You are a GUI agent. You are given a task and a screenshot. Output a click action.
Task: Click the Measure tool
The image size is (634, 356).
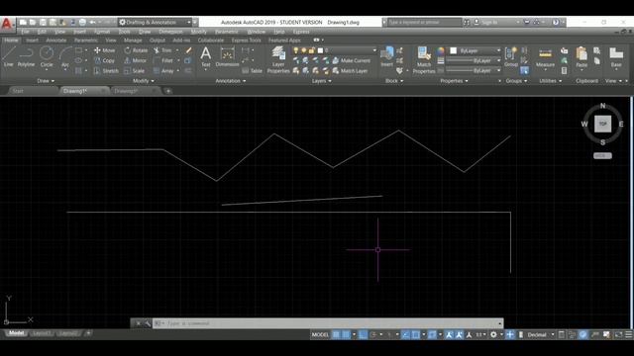coord(545,57)
